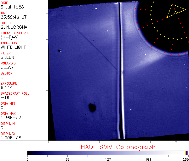The height and width of the screenshot is (161, 189).
Task: Click the 127 tick label on the color scale
Action: (x=108, y=159)
